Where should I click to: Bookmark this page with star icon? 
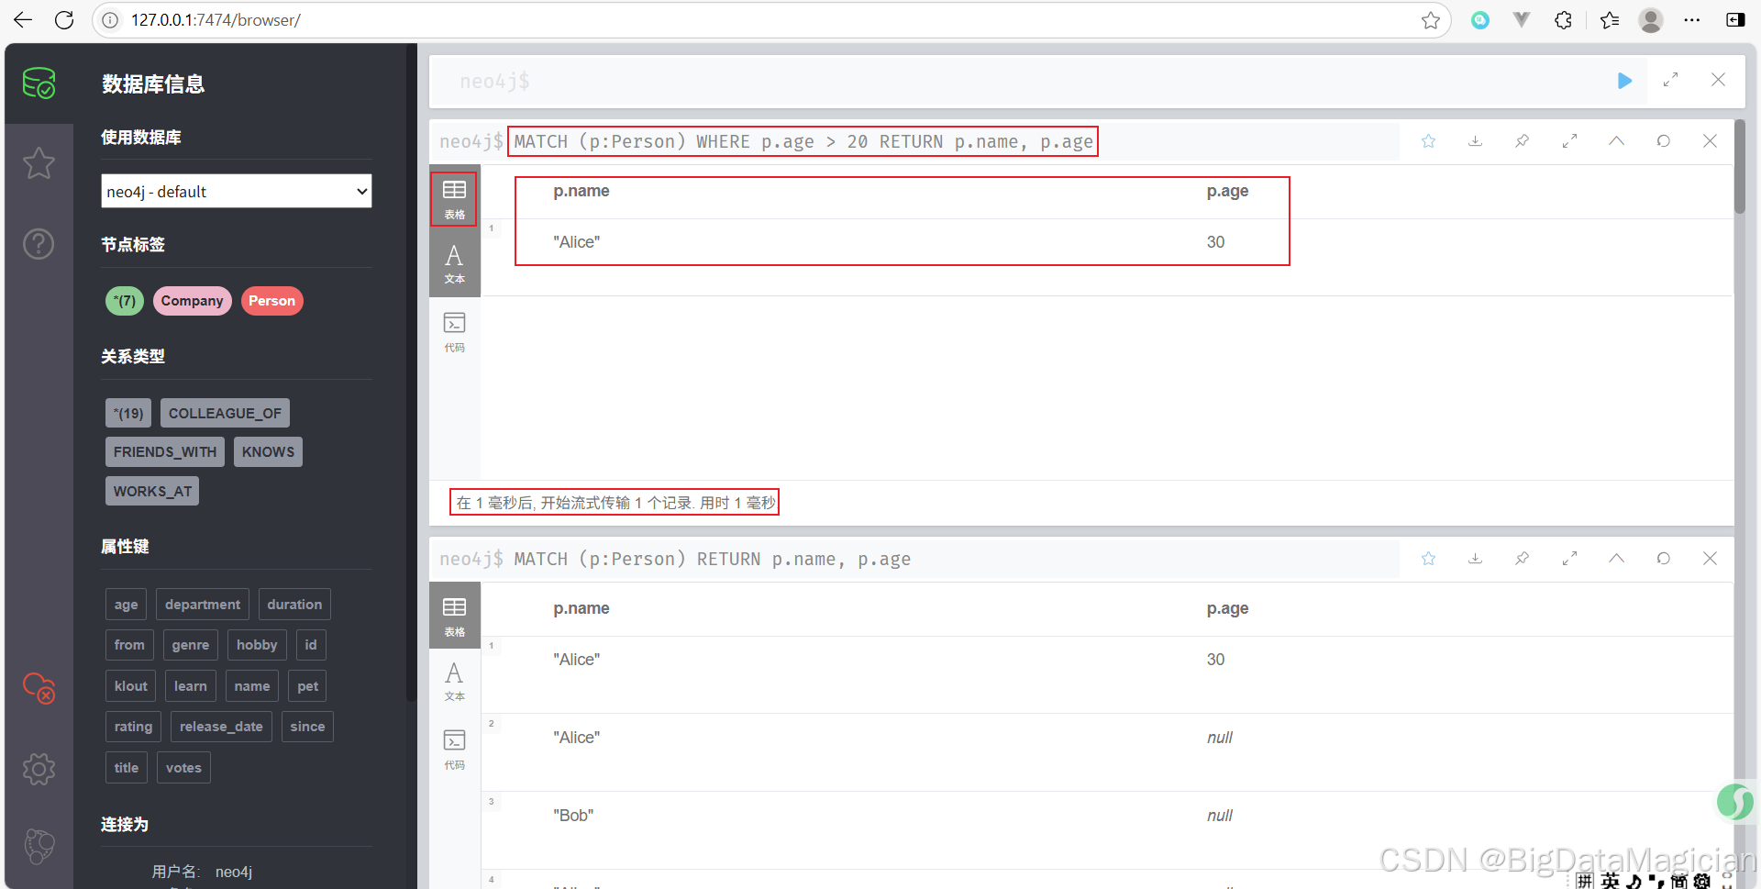1430,20
